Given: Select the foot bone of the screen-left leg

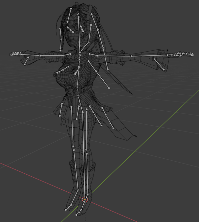Looking at the screenshot, I should tap(75, 198).
